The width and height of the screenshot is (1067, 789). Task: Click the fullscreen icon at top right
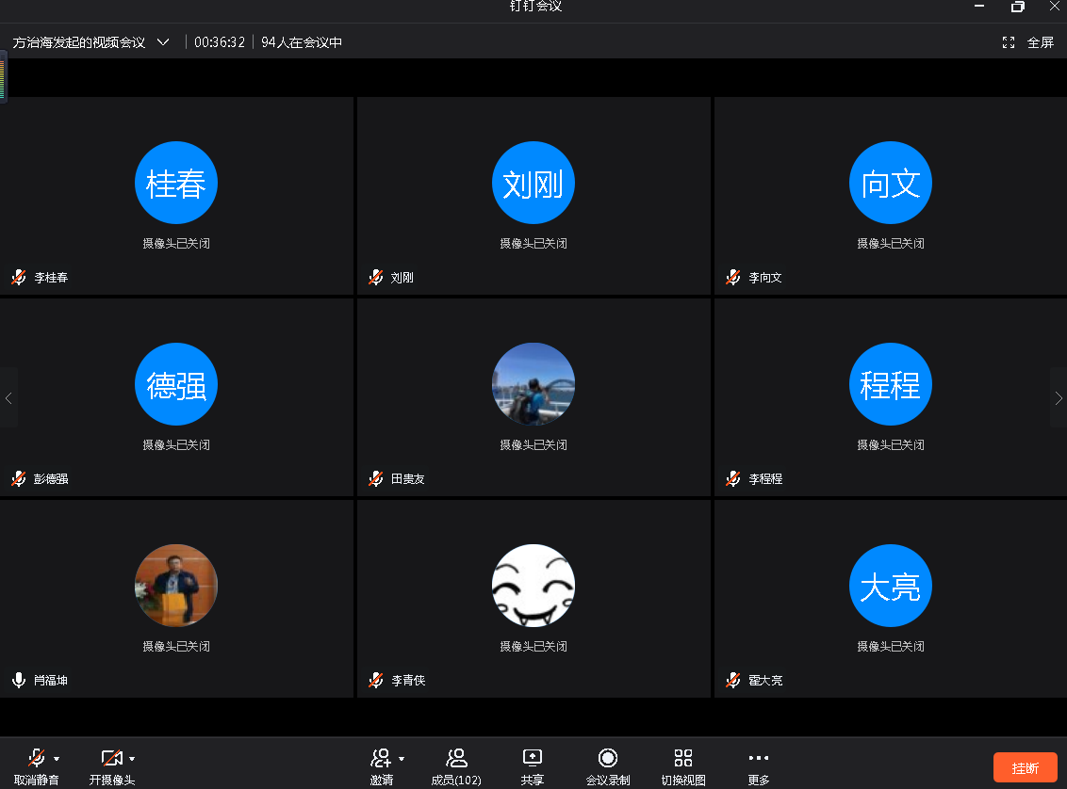(1009, 42)
